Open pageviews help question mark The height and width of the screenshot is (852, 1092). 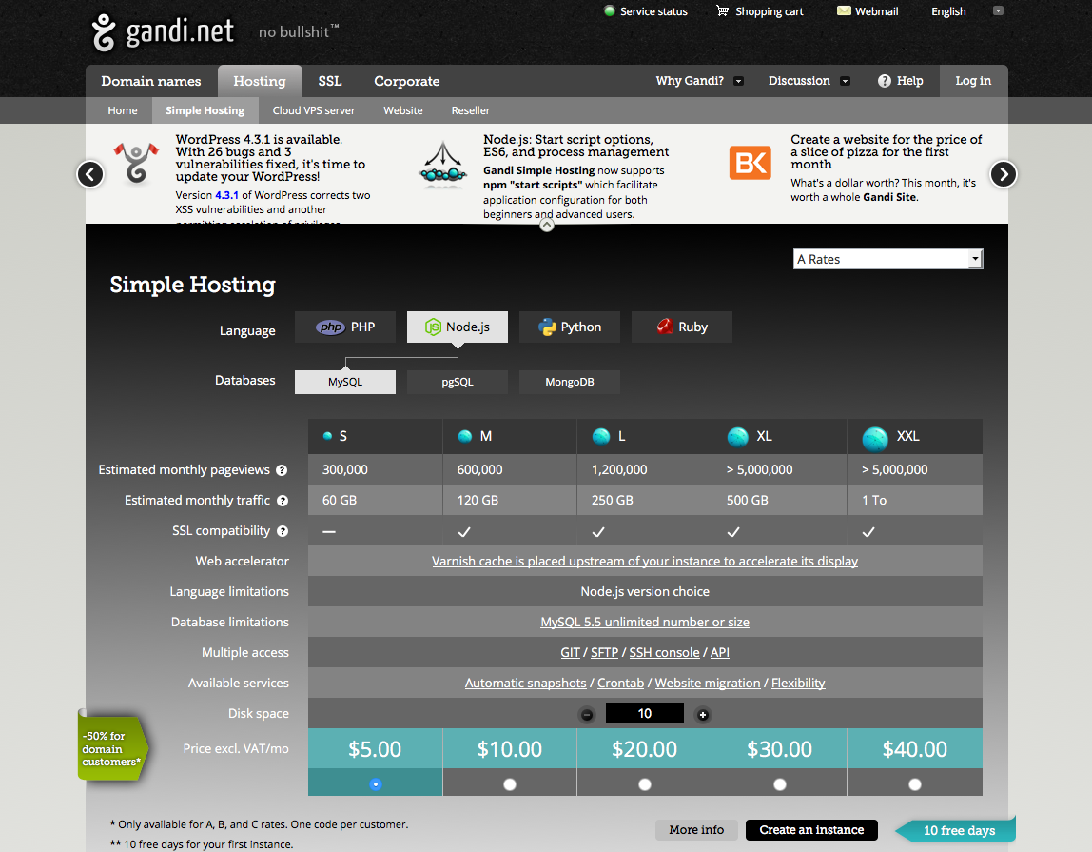(282, 470)
